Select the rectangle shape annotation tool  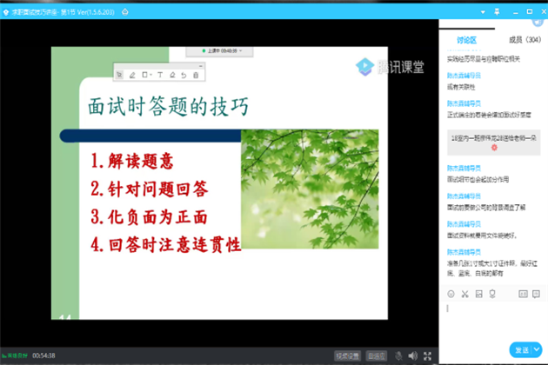coord(145,75)
